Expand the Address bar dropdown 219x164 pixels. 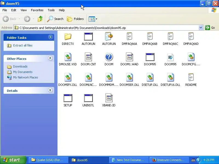tap(201, 28)
